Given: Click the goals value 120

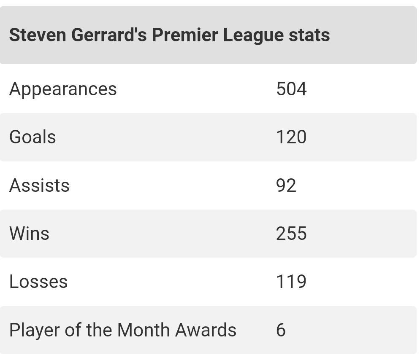Looking at the screenshot, I should click(x=291, y=137).
